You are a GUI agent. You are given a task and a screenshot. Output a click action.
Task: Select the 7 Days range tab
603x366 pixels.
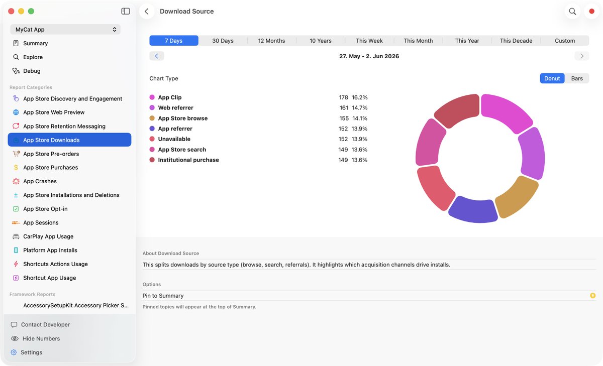click(x=174, y=41)
